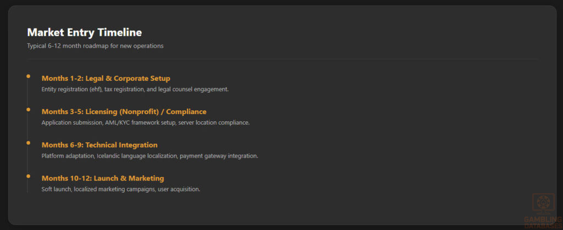The height and width of the screenshot is (230, 563).
Task: Click the vertical timeline connector line
Action: coord(27,134)
